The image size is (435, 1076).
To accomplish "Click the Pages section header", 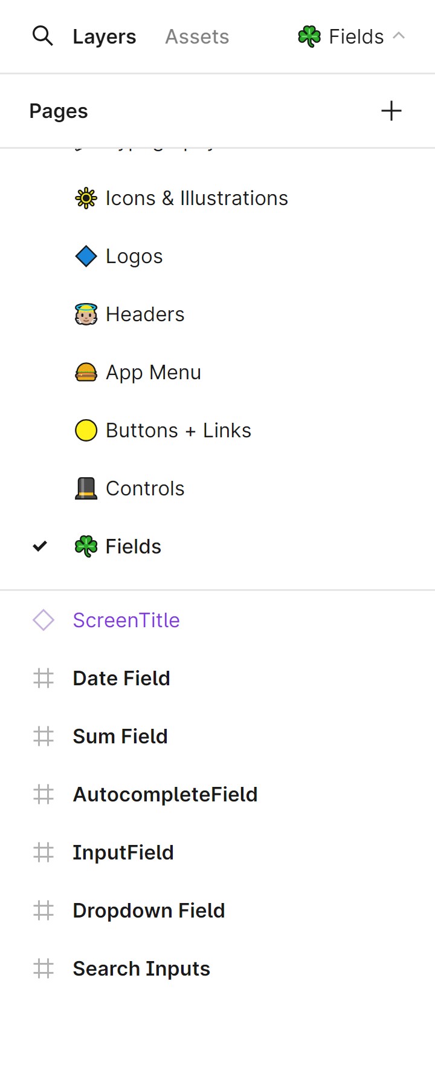I will [59, 111].
